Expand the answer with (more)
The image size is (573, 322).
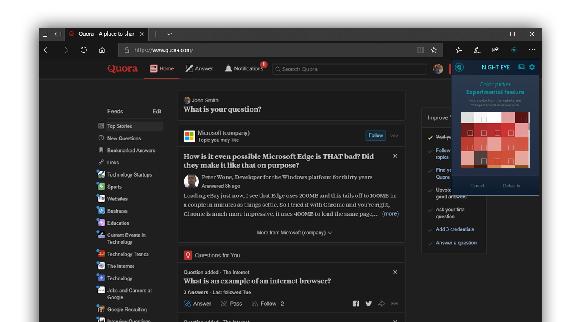tap(390, 213)
